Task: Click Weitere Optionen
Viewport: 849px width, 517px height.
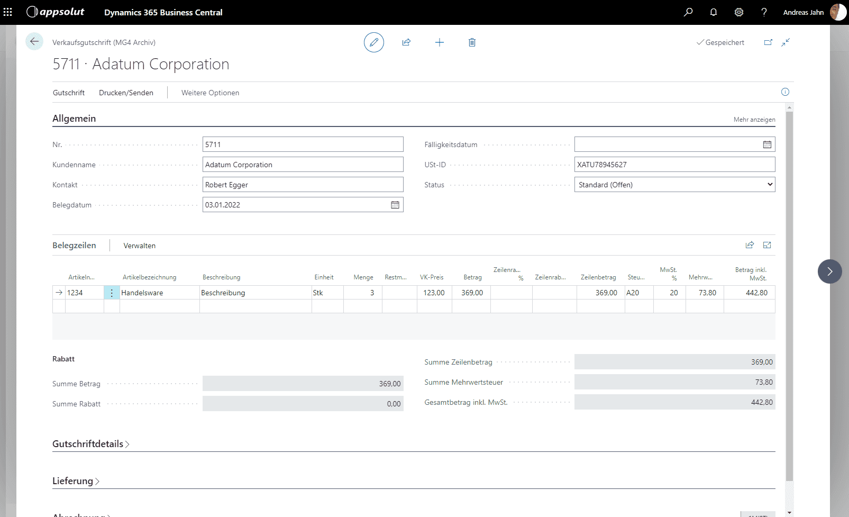Action: (210, 93)
